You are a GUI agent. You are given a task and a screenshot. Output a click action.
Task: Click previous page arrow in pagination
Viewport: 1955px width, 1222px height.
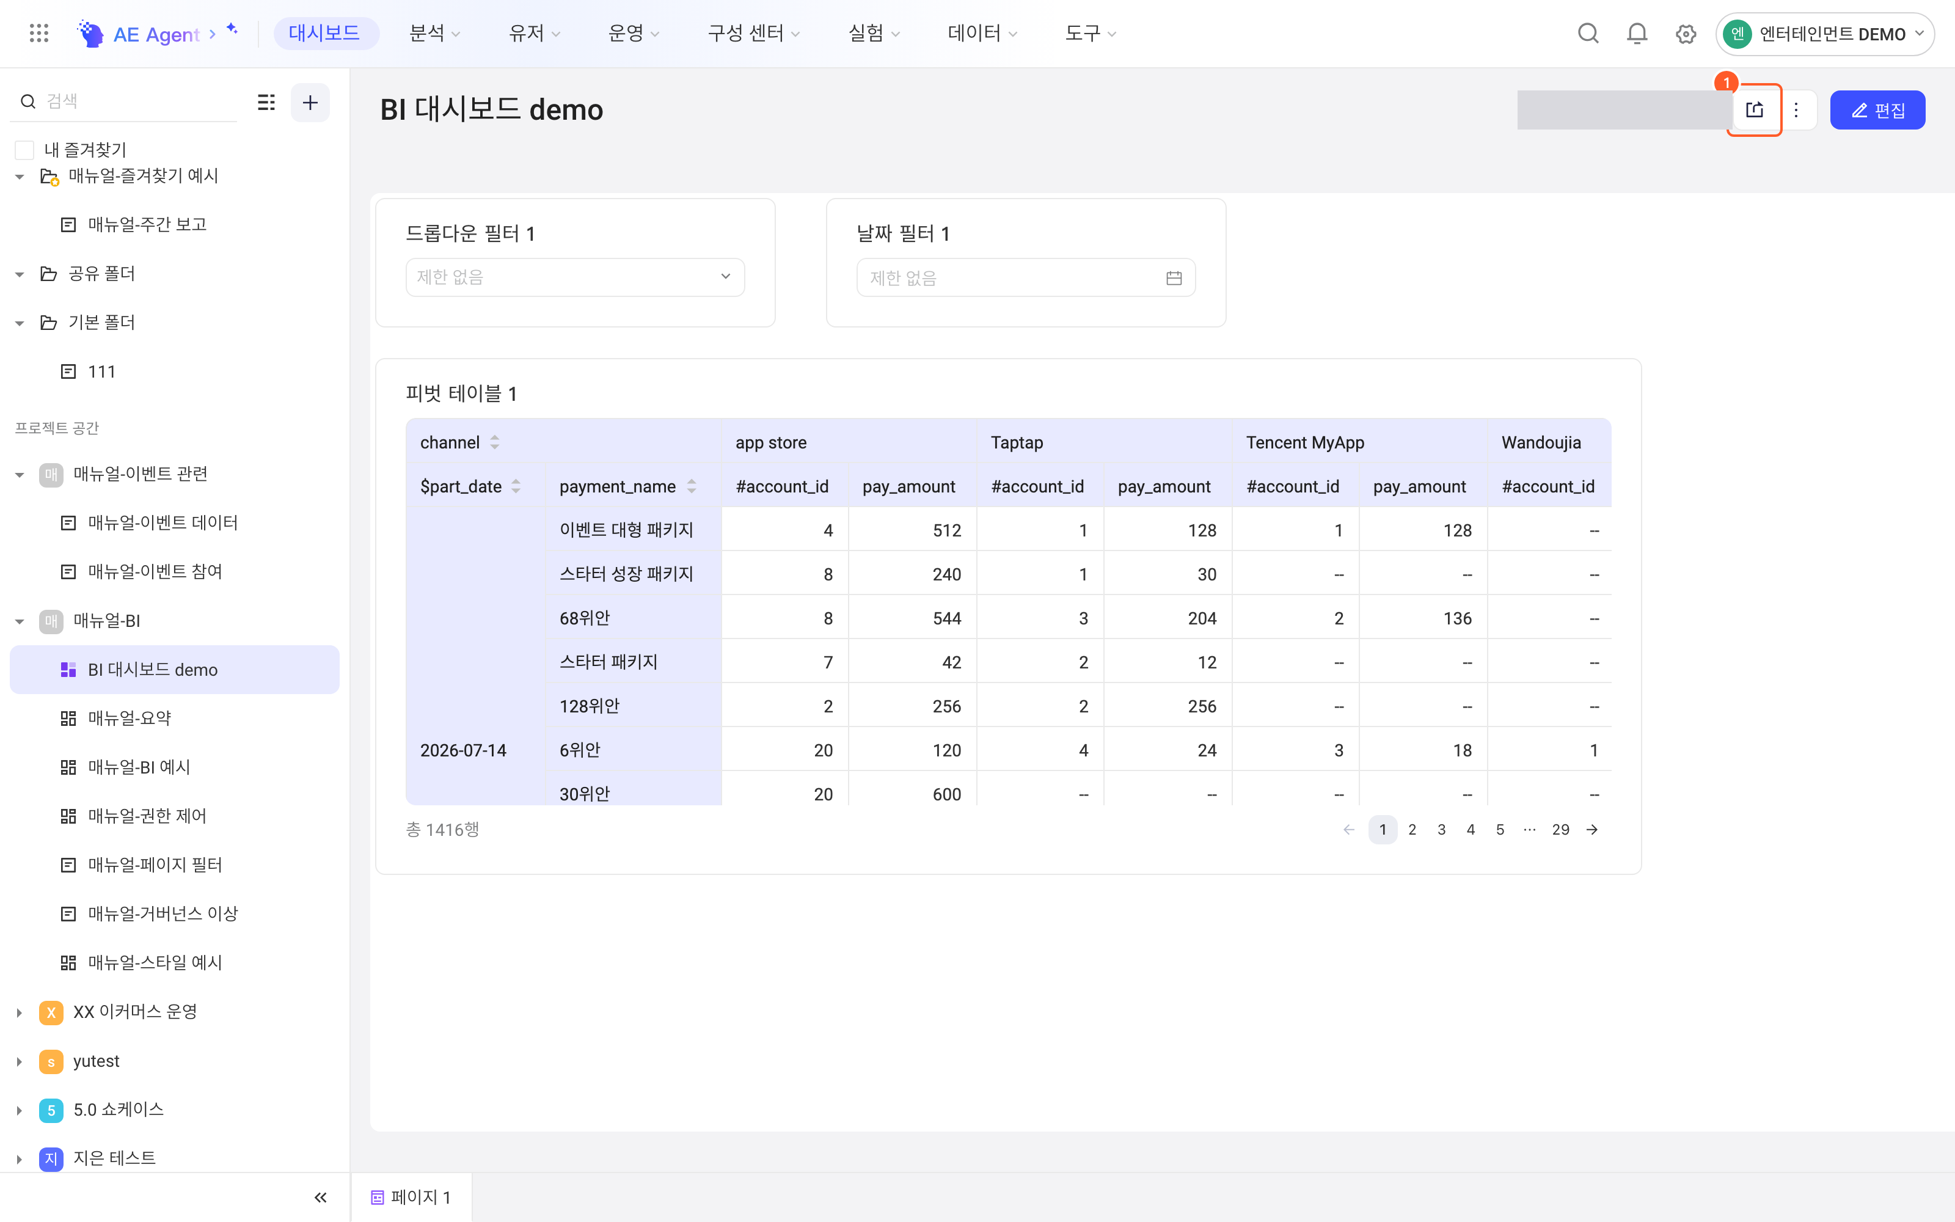tap(1348, 830)
